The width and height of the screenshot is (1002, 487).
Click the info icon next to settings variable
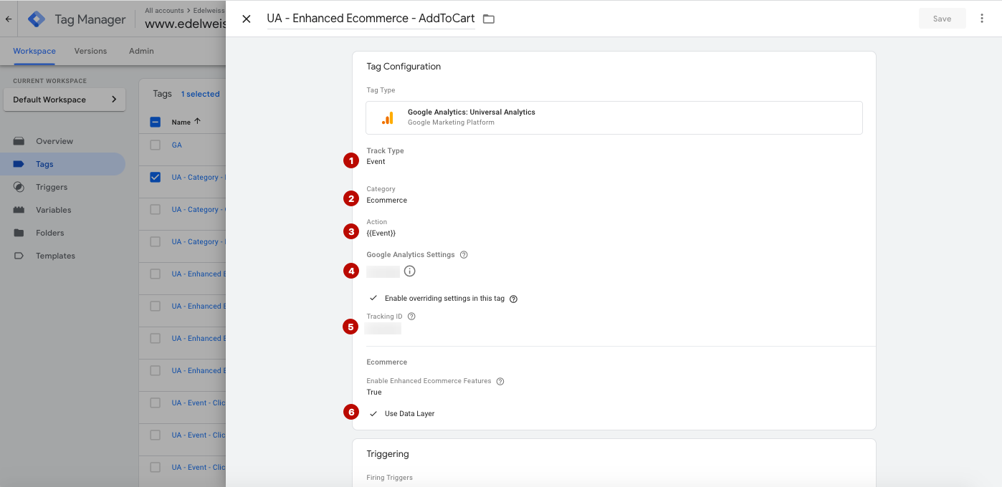tap(409, 271)
